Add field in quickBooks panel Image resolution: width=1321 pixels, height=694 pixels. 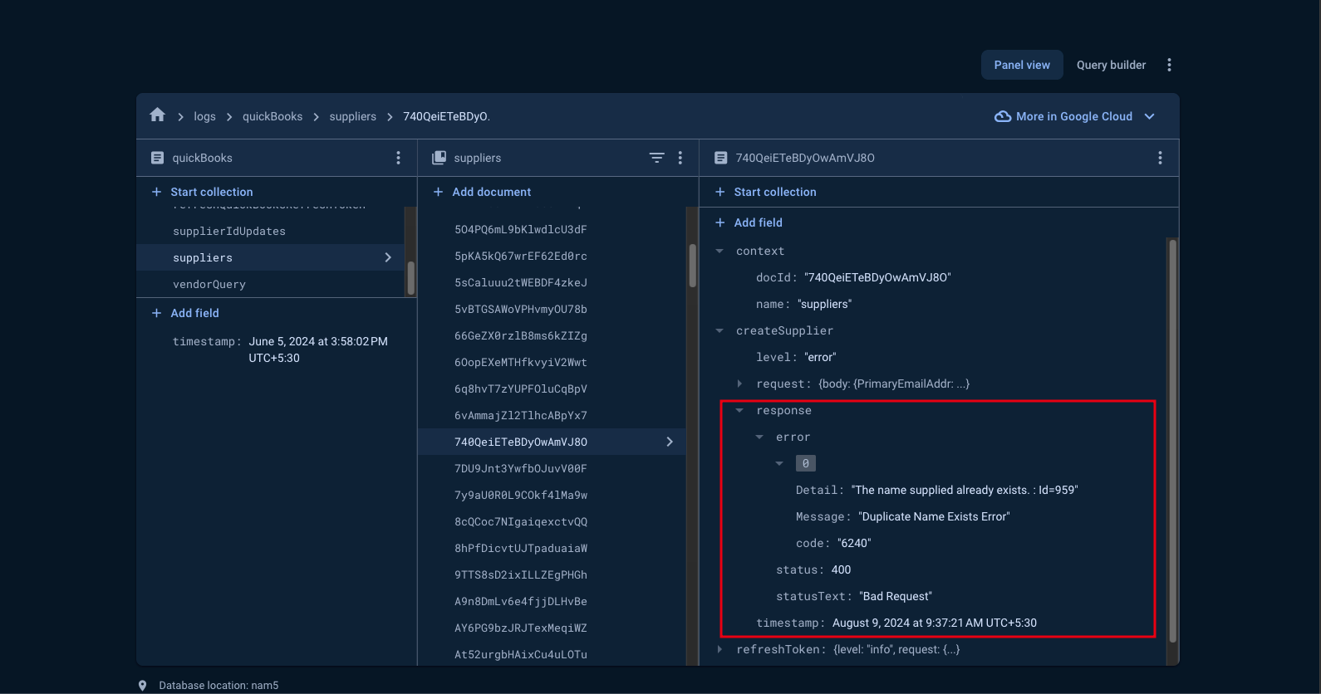(x=194, y=313)
